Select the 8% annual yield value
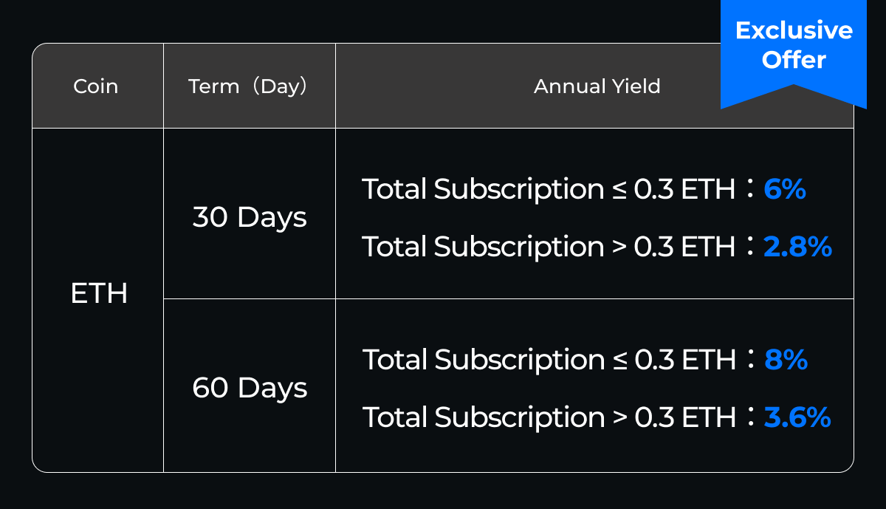This screenshot has width=886, height=509. [x=786, y=360]
